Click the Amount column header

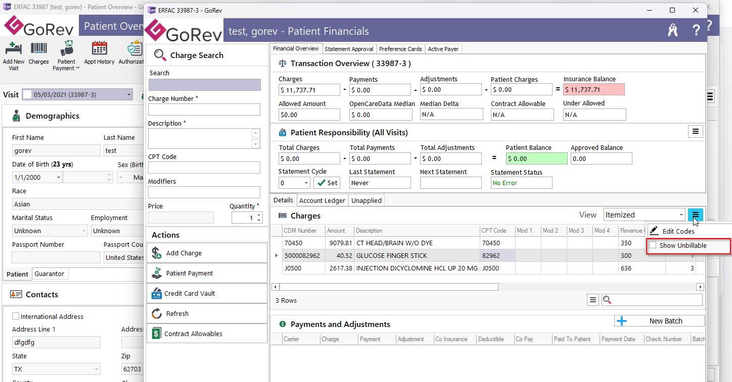click(x=340, y=231)
